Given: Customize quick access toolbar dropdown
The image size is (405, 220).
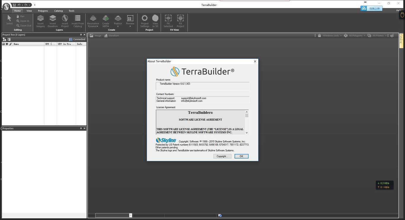Looking at the screenshot, I should tap(34, 5).
